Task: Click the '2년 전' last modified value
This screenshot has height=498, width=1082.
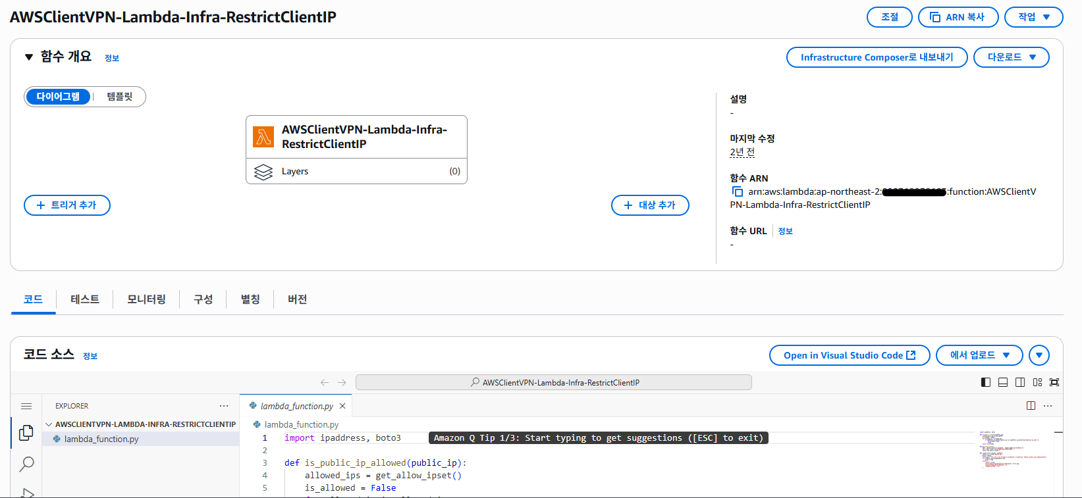Action: (x=742, y=152)
